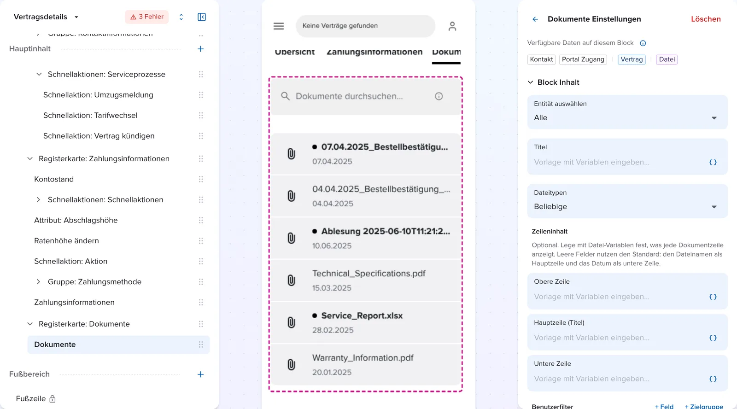
Task: Show the 3 Fehler error badge
Action: (147, 17)
